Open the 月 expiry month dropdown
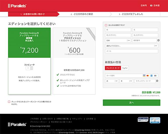The width and height of the screenshot is (168, 134). click(112, 81)
